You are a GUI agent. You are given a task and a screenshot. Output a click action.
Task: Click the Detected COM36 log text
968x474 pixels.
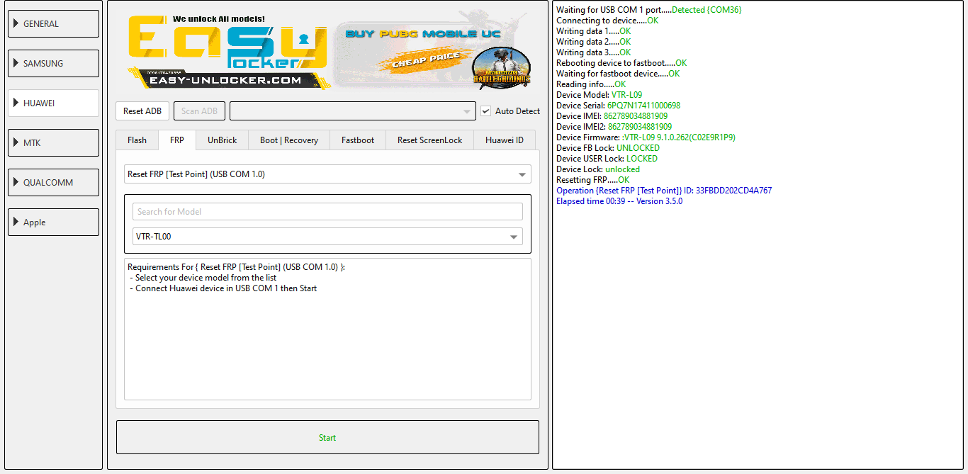pyautogui.click(x=707, y=10)
